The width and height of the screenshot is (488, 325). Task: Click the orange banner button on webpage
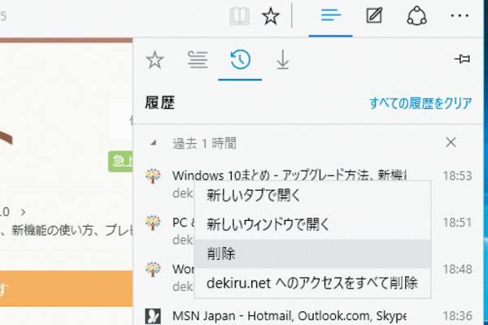coord(67,288)
